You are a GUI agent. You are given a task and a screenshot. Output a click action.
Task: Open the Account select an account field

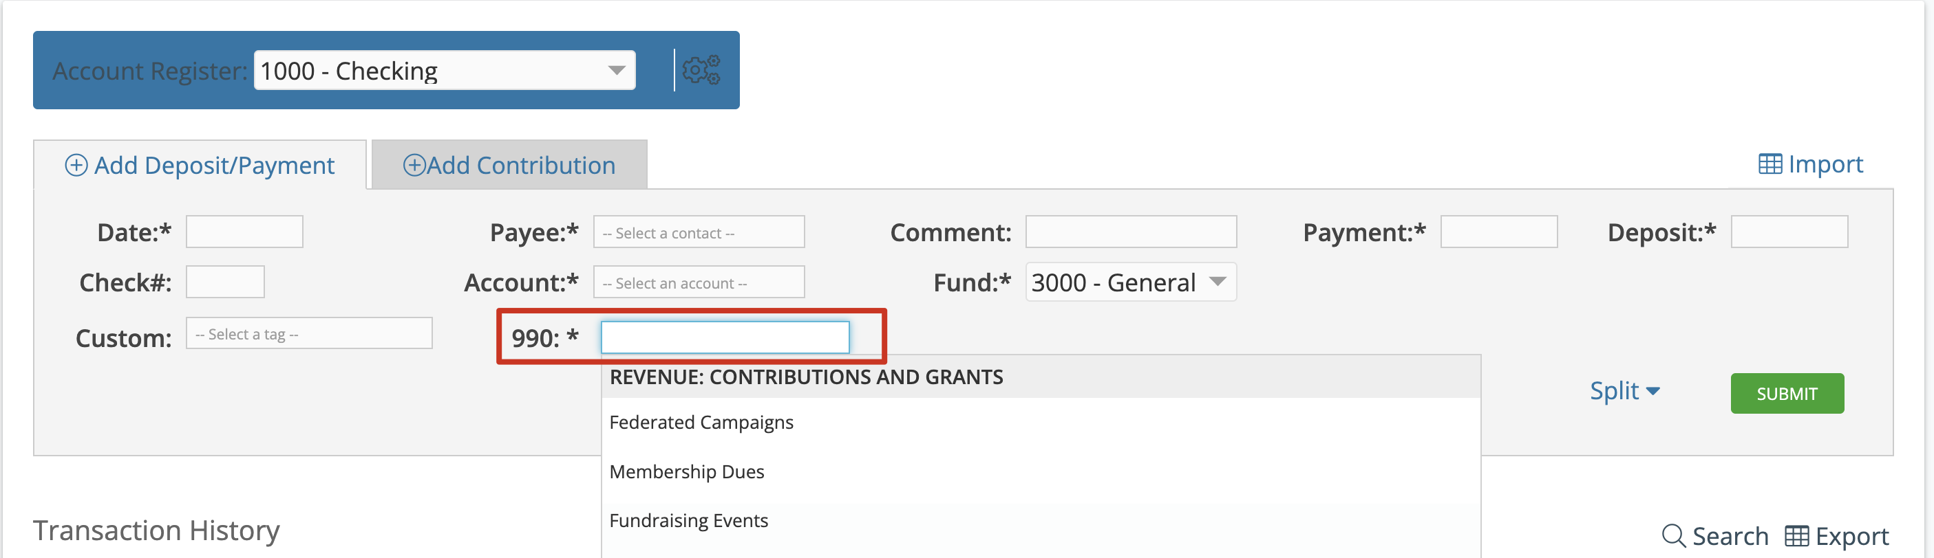(x=698, y=282)
